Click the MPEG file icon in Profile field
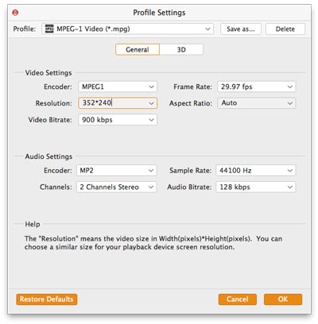This screenshot has width=318, height=324. (49, 29)
